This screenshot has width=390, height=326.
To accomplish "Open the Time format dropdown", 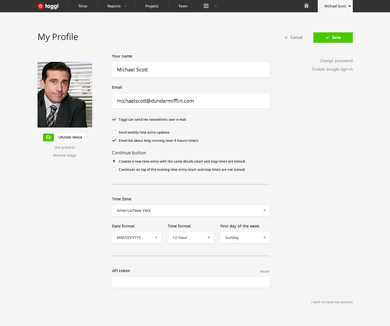I will 190,238.
